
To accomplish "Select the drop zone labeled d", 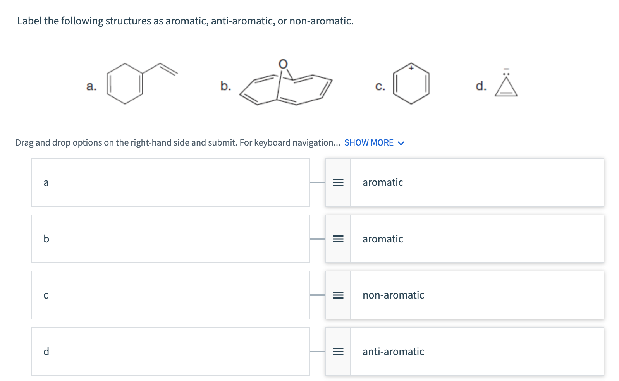I will pos(170,352).
